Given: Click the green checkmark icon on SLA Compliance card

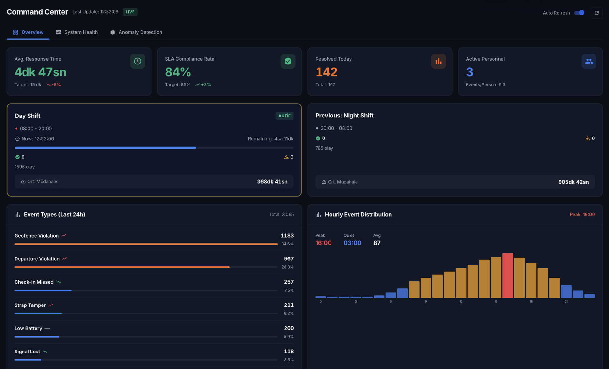Looking at the screenshot, I should click(288, 61).
